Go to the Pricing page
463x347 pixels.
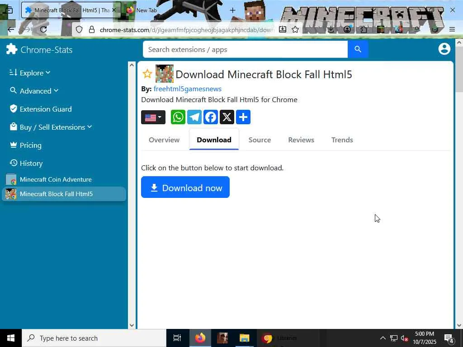point(25,145)
